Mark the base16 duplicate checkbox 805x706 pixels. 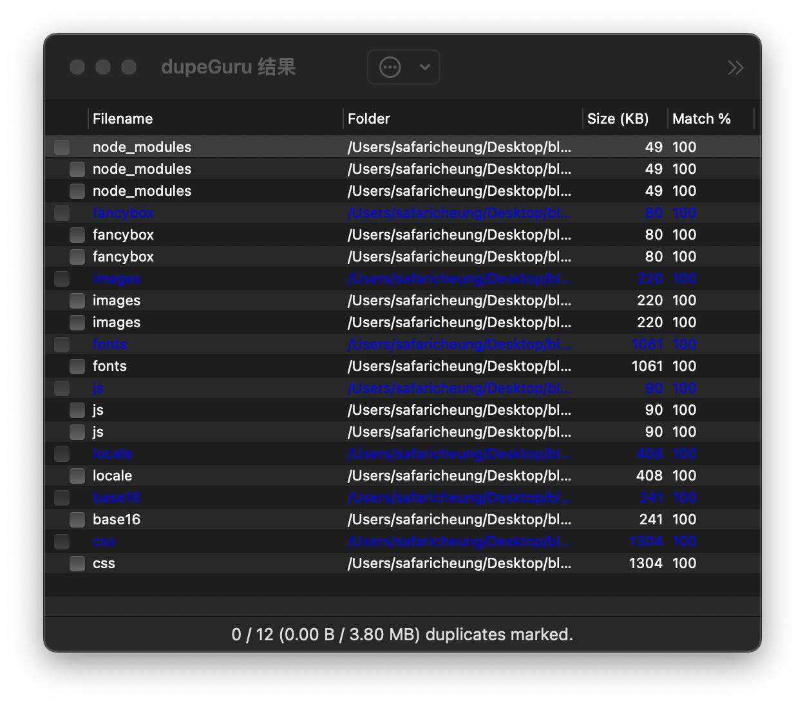(77, 519)
